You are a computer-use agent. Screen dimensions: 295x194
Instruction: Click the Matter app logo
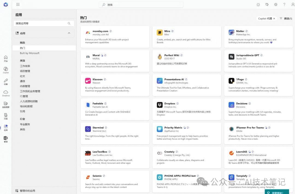231,33
